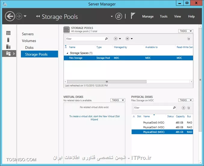Refresh Server Manager with the refresh icon

(x=119, y=16)
